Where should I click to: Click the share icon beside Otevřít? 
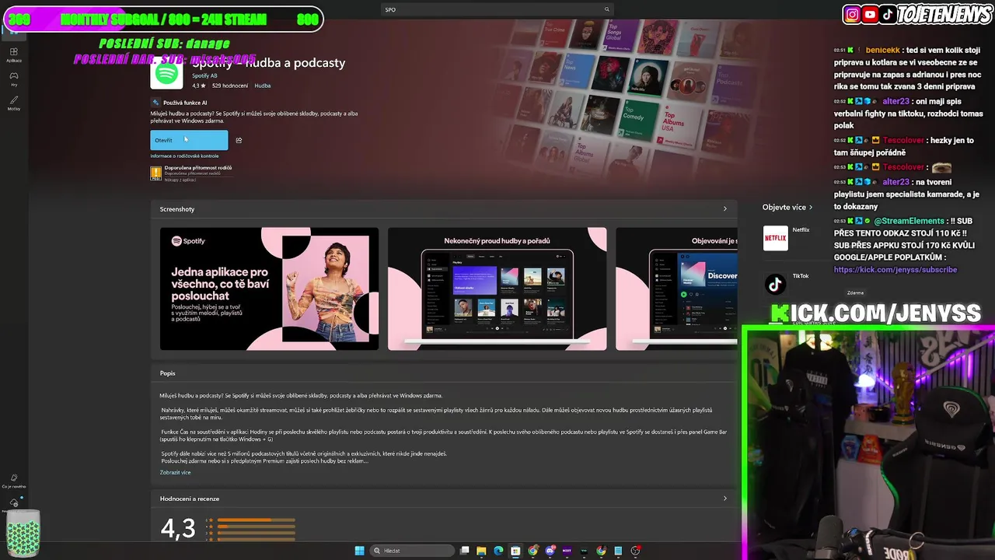pos(239,141)
